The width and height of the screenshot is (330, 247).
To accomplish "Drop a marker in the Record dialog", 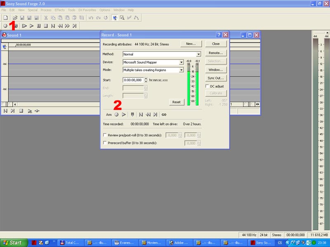I will point(132,114).
